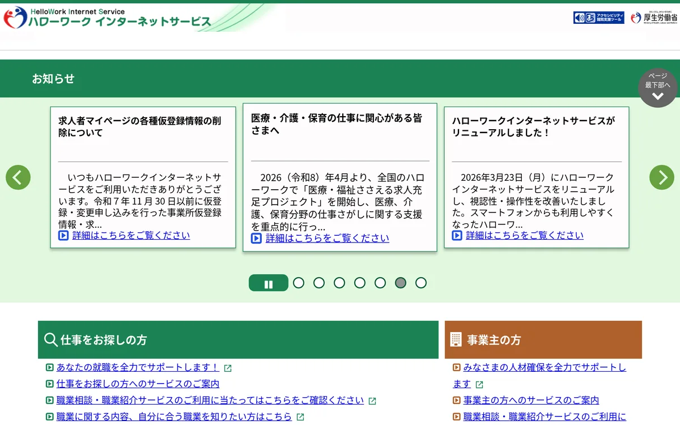Open the 厚生労働省 ministry logo link

tap(654, 18)
